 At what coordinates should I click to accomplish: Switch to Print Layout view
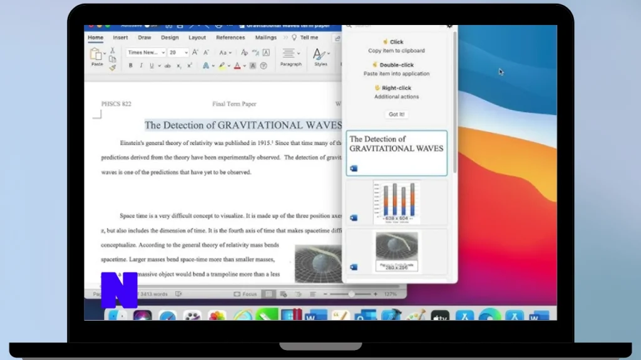[269, 294]
